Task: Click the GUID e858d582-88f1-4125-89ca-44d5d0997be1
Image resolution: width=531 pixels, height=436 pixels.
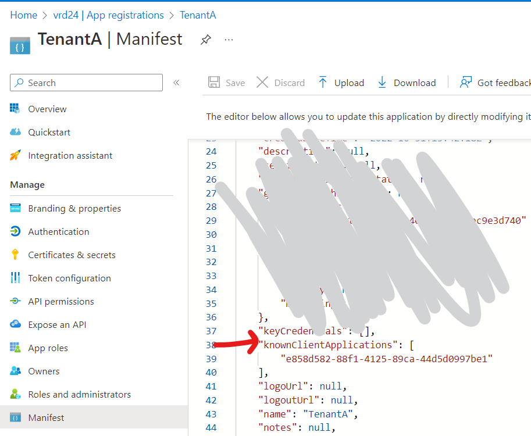Action: [x=386, y=359]
